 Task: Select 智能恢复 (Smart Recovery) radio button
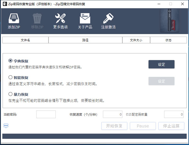(10, 77)
